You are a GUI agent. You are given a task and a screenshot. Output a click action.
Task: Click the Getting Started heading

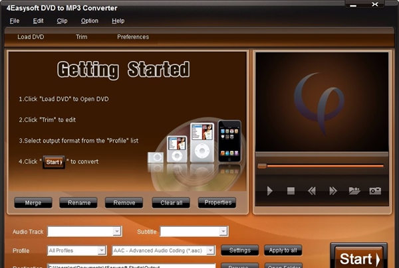[x=124, y=69]
